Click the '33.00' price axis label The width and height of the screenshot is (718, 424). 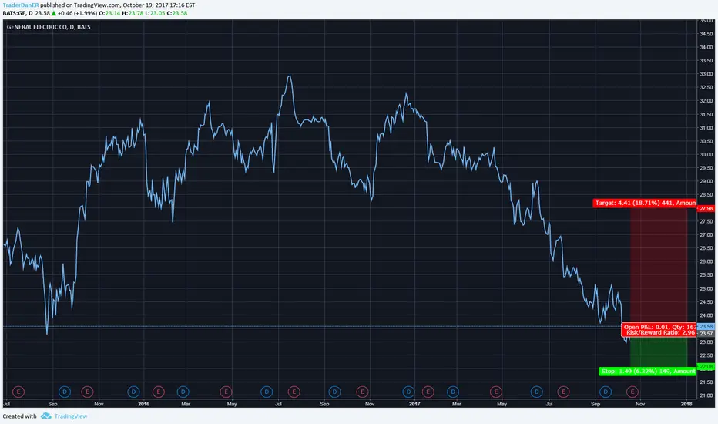pyautogui.click(x=706, y=74)
